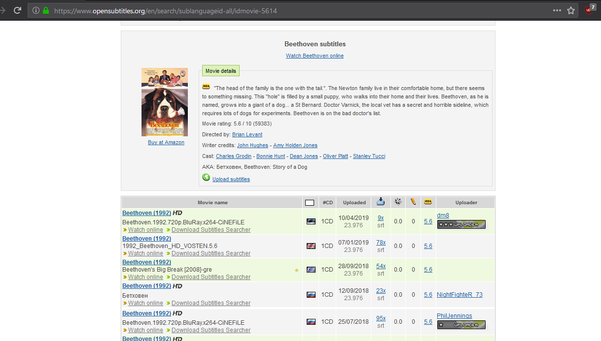Viewport: 601px width, 341px height.
Task: Click the yellow star in Big Break row
Action: point(296,270)
